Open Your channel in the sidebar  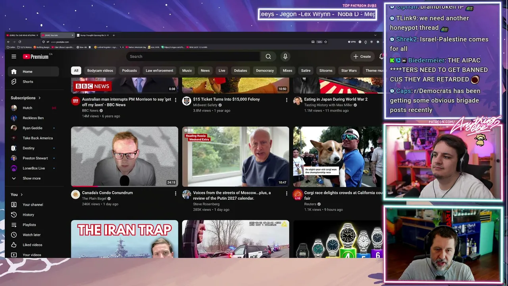point(33,205)
